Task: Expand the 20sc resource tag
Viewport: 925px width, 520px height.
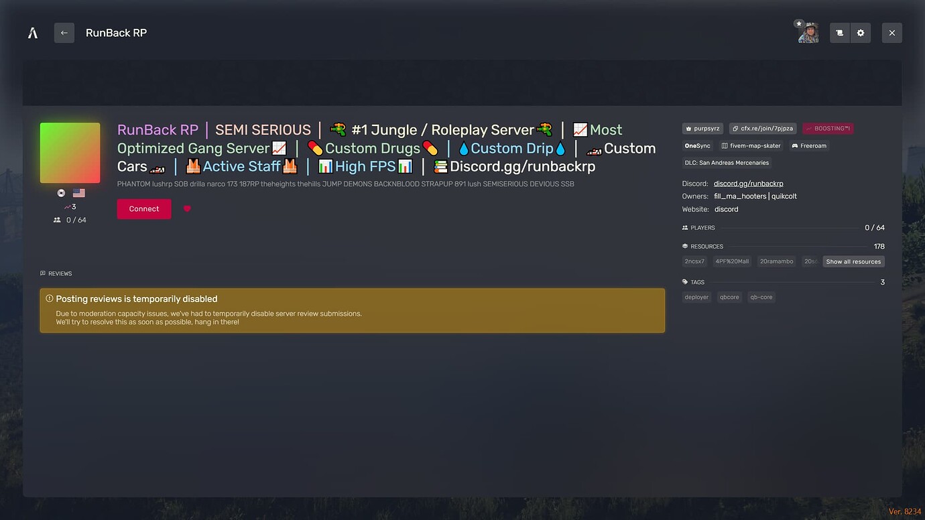Action: point(810,261)
